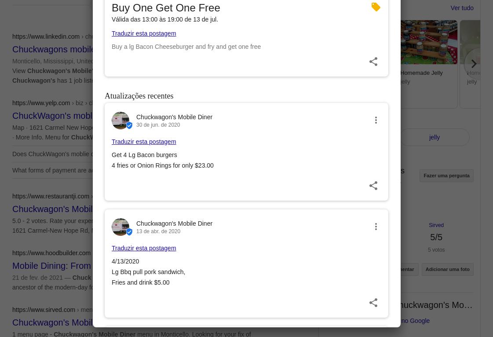Click the offer tag icon beside Buy One Get One Free
The width and height of the screenshot is (493, 337).
pyautogui.click(x=376, y=7)
